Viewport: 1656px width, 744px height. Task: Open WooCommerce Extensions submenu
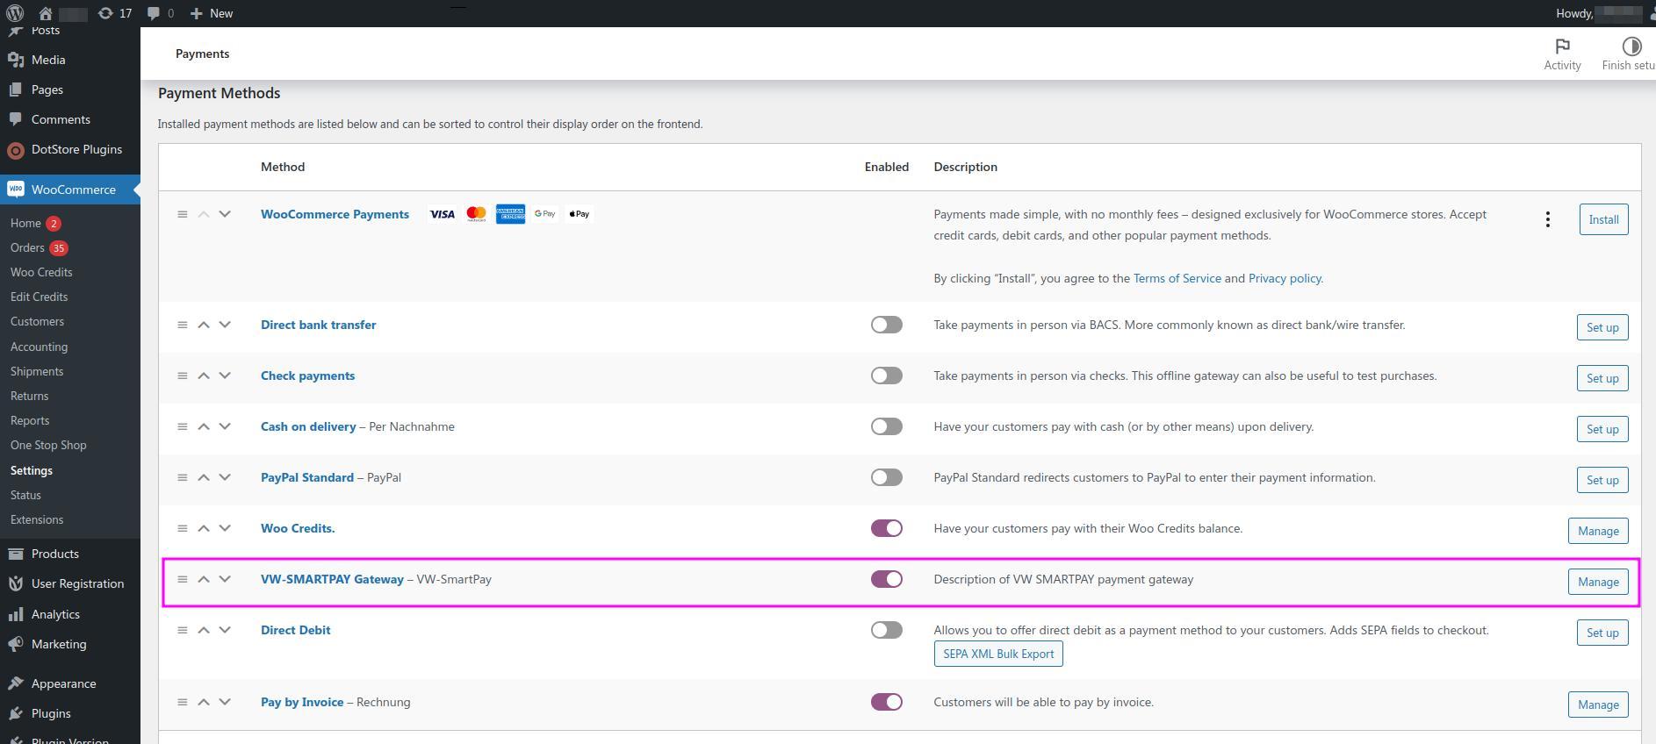(37, 520)
